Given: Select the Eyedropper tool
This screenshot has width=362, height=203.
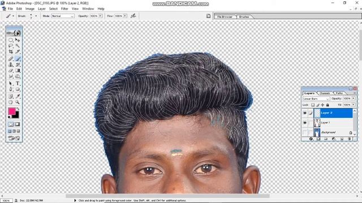Looking at the screenshot, I should click(x=18, y=96).
